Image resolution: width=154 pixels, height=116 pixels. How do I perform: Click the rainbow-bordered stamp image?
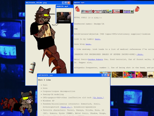(x=129, y=74)
